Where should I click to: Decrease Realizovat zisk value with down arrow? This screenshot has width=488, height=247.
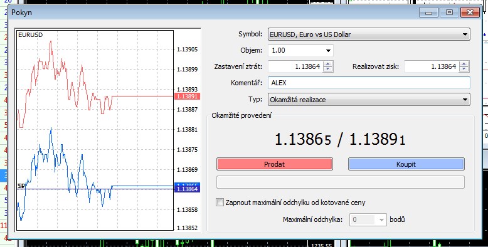click(x=464, y=69)
